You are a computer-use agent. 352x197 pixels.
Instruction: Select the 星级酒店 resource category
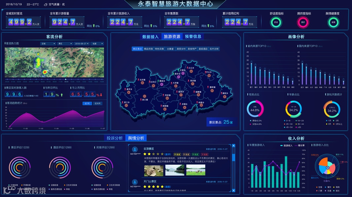(203, 49)
